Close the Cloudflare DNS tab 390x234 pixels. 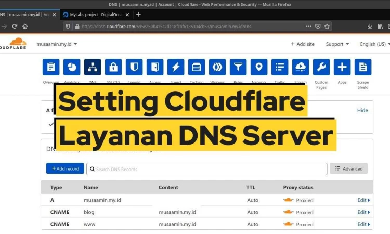(54, 15)
